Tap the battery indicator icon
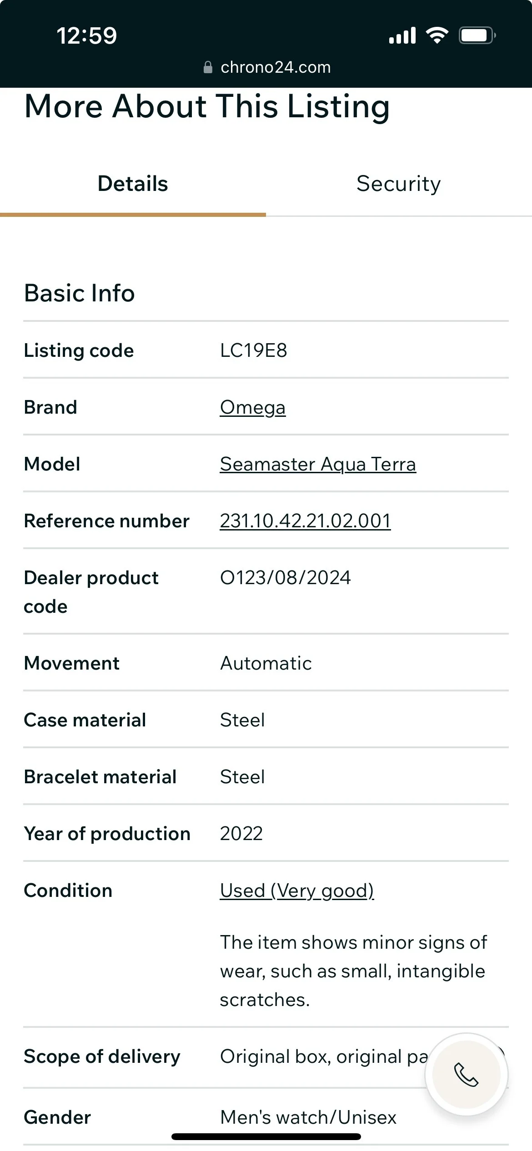This screenshot has height=1151, width=532. point(477,35)
